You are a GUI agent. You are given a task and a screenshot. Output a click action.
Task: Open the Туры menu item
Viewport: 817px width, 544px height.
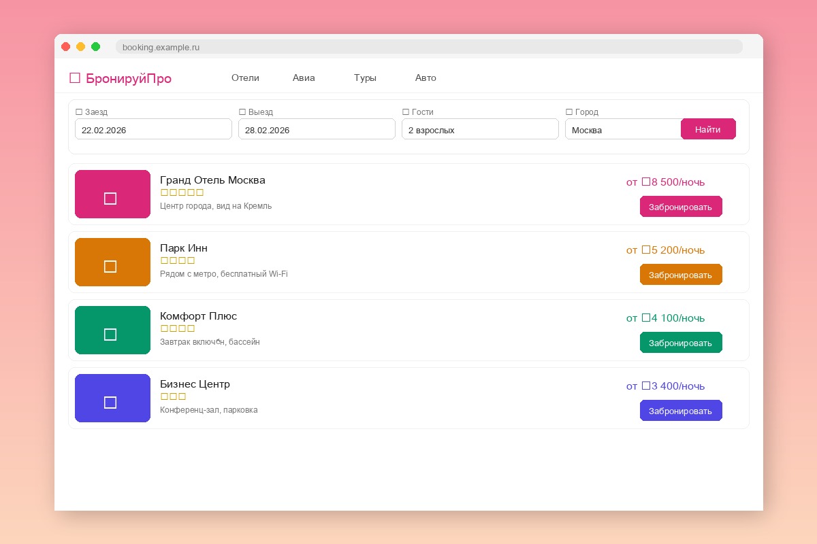pos(365,78)
